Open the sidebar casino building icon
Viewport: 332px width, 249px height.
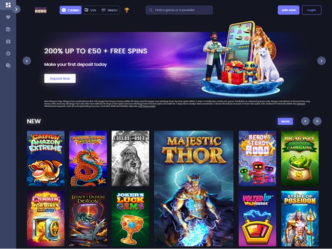[x=8, y=29]
